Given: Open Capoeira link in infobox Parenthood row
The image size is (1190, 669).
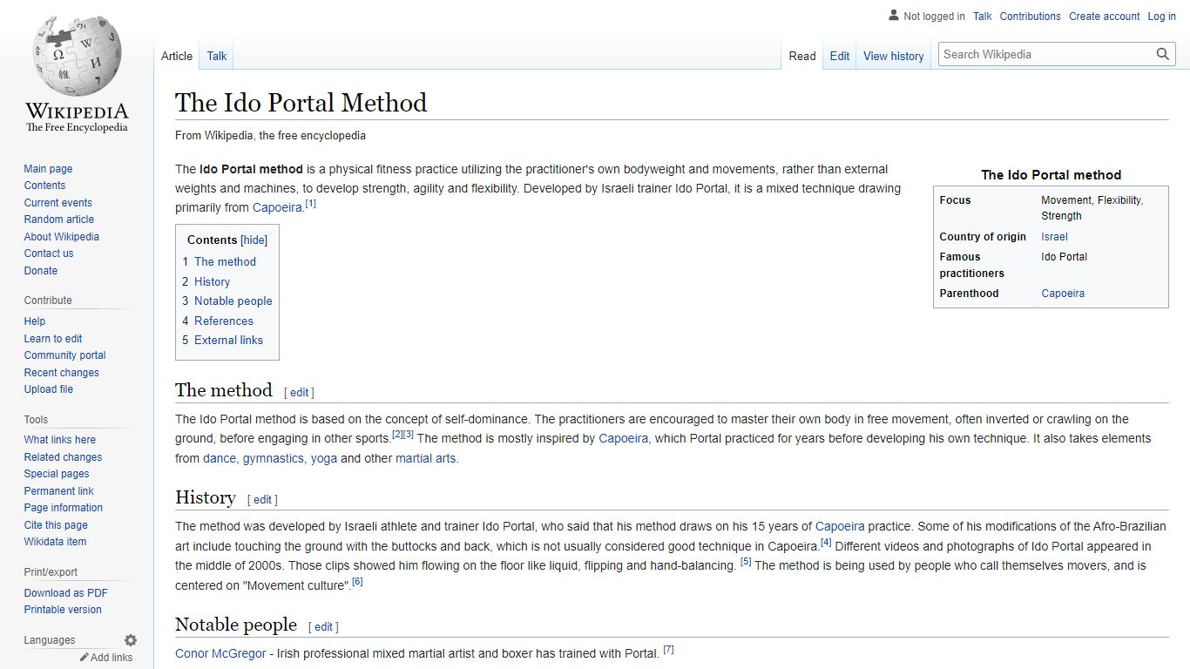Looking at the screenshot, I should (1063, 294).
